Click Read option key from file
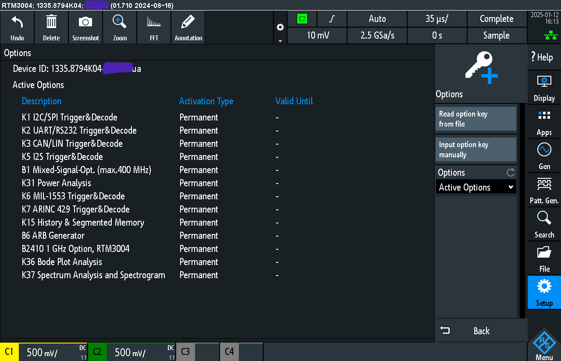 coord(476,119)
